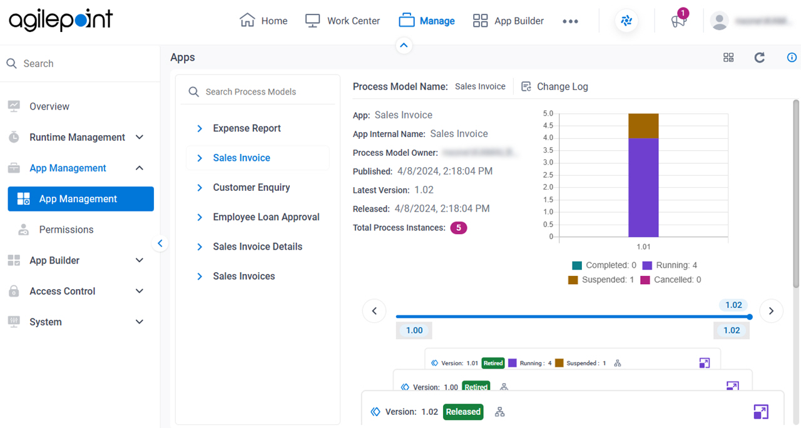This screenshot has width=801, height=428.
Task: Click the AgilePoint assistant round icon
Action: click(626, 21)
